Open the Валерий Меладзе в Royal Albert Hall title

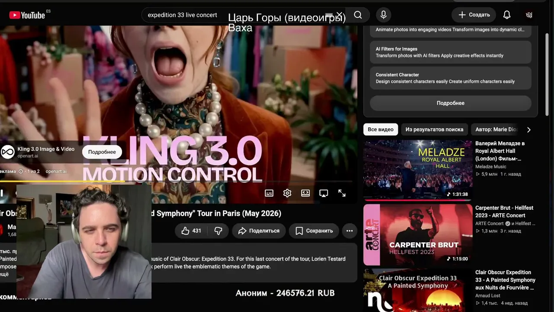pyautogui.click(x=500, y=151)
